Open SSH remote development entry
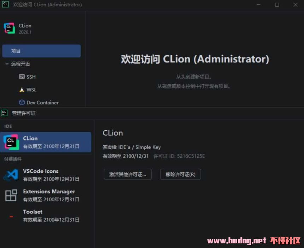The width and height of the screenshot is (304, 248). point(27,77)
